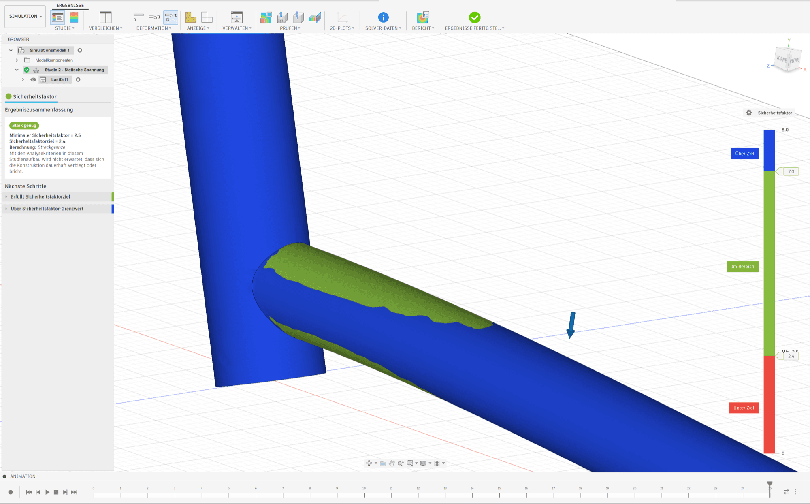This screenshot has height=504, width=810.
Task: Open the Solver-Daten info icon
Action: (383, 17)
